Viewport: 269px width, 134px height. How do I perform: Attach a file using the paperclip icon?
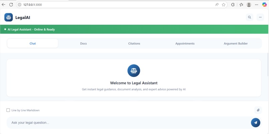(258, 110)
